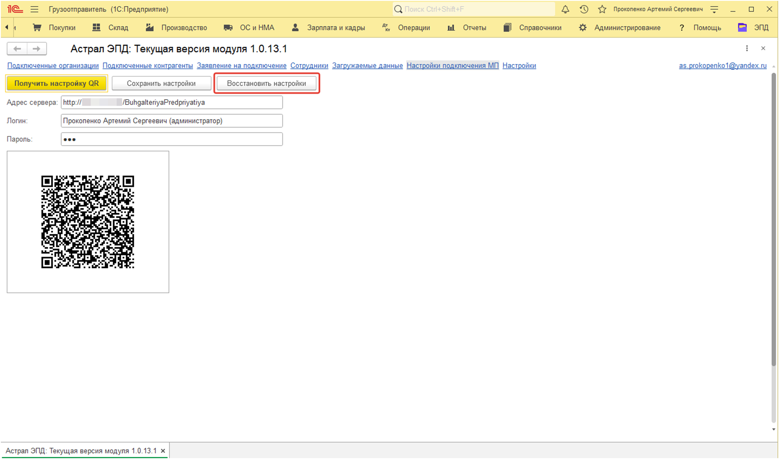Viewport: 779px width, 459px height.
Task: Focus the Адрес сервера input field
Action: (x=171, y=102)
